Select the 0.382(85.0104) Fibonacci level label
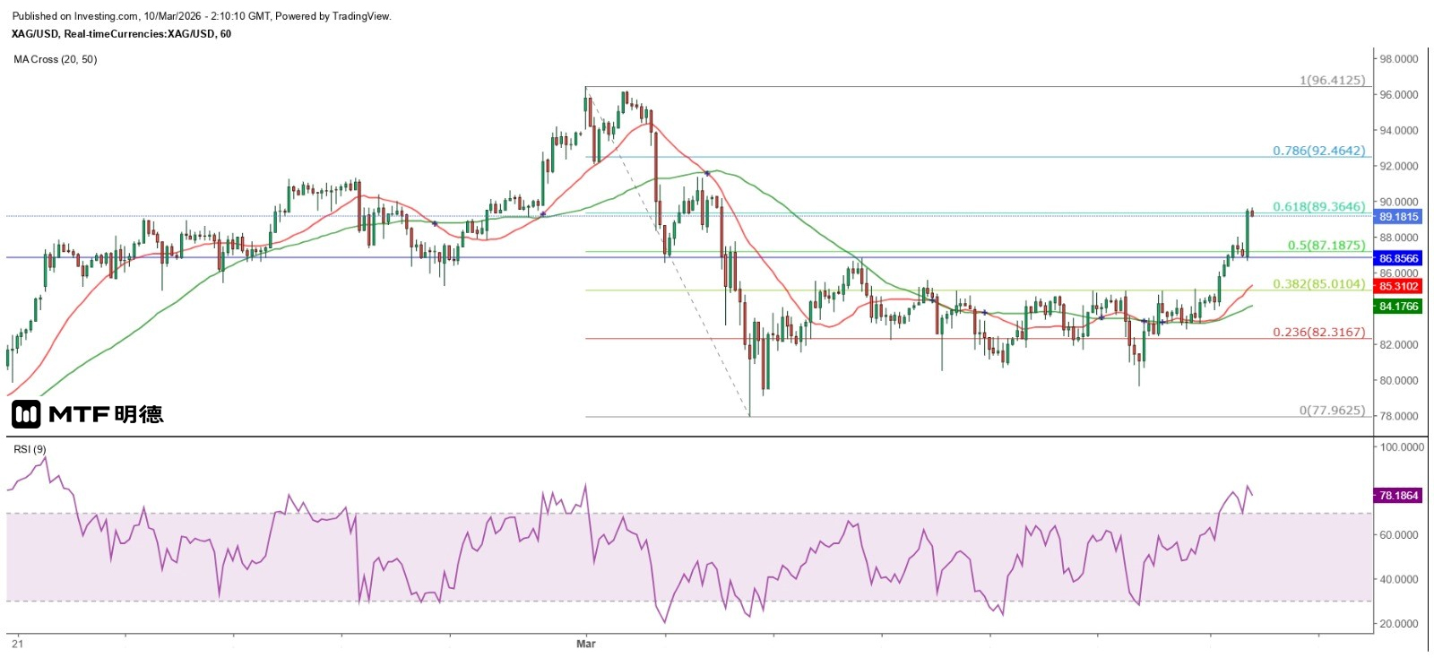This screenshot has height=658, width=1434. (x=1318, y=284)
